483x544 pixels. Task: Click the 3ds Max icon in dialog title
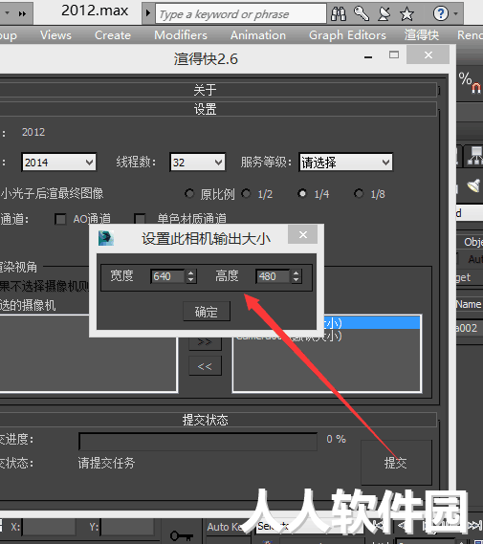[x=106, y=238]
